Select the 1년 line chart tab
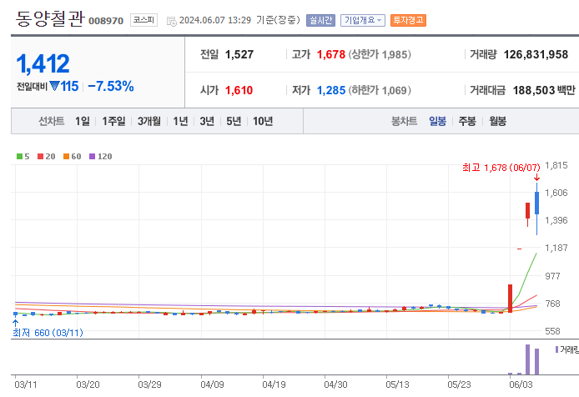 point(180,121)
